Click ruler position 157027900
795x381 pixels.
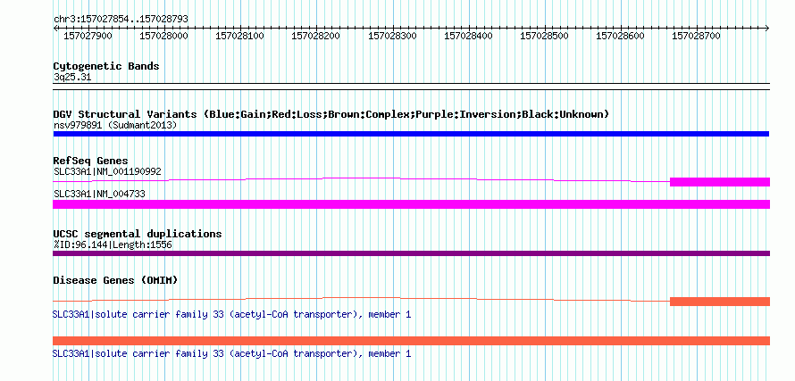(x=88, y=36)
